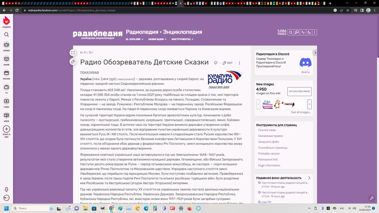
Task: Expand Недавняя вики-деятельность with chevron
Action: pos(309,178)
